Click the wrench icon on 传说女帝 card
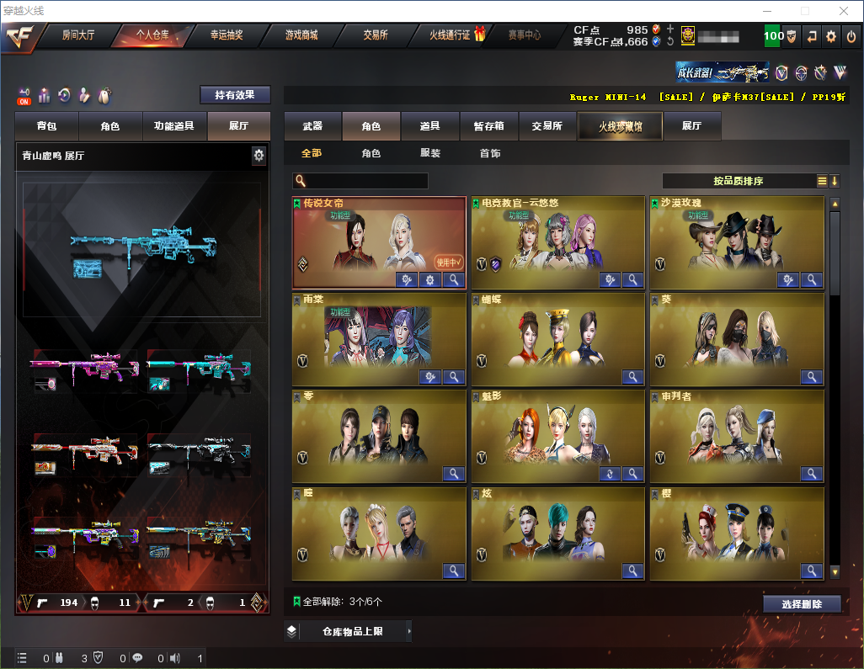864x669 pixels. (407, 279)
